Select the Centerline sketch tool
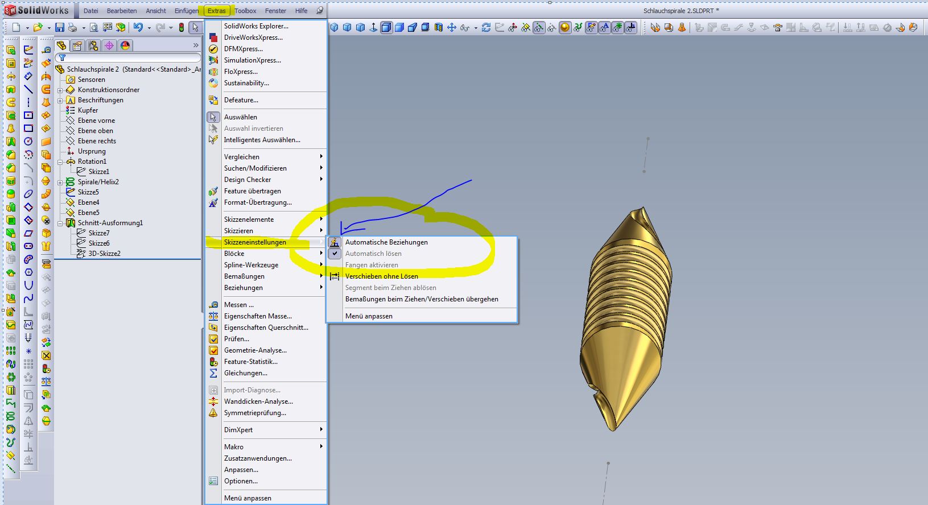This screenshot has height=505, width=928. click(x=28, y=102)
